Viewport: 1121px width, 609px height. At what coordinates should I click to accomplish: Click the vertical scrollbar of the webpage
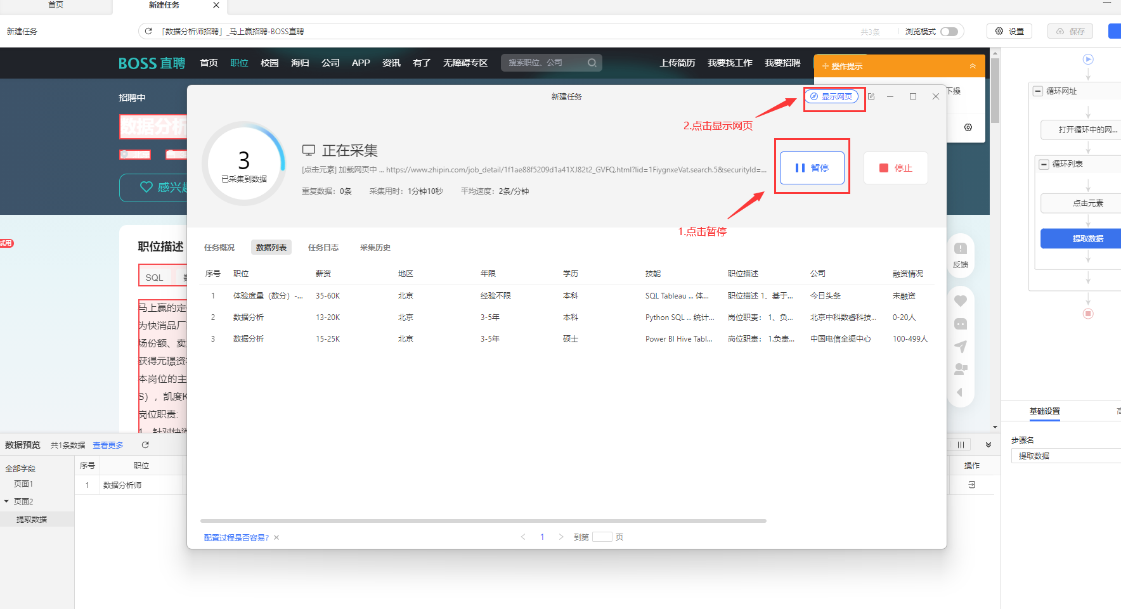click(x=995, y=91)
